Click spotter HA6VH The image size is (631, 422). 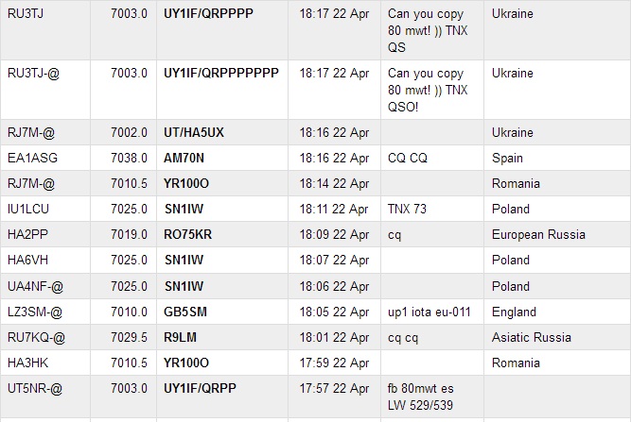tap(27, 261)
